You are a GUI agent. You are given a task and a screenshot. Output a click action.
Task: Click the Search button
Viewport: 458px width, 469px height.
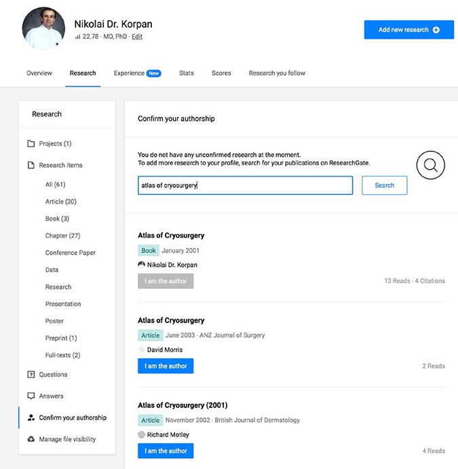[x=384, y=185]
